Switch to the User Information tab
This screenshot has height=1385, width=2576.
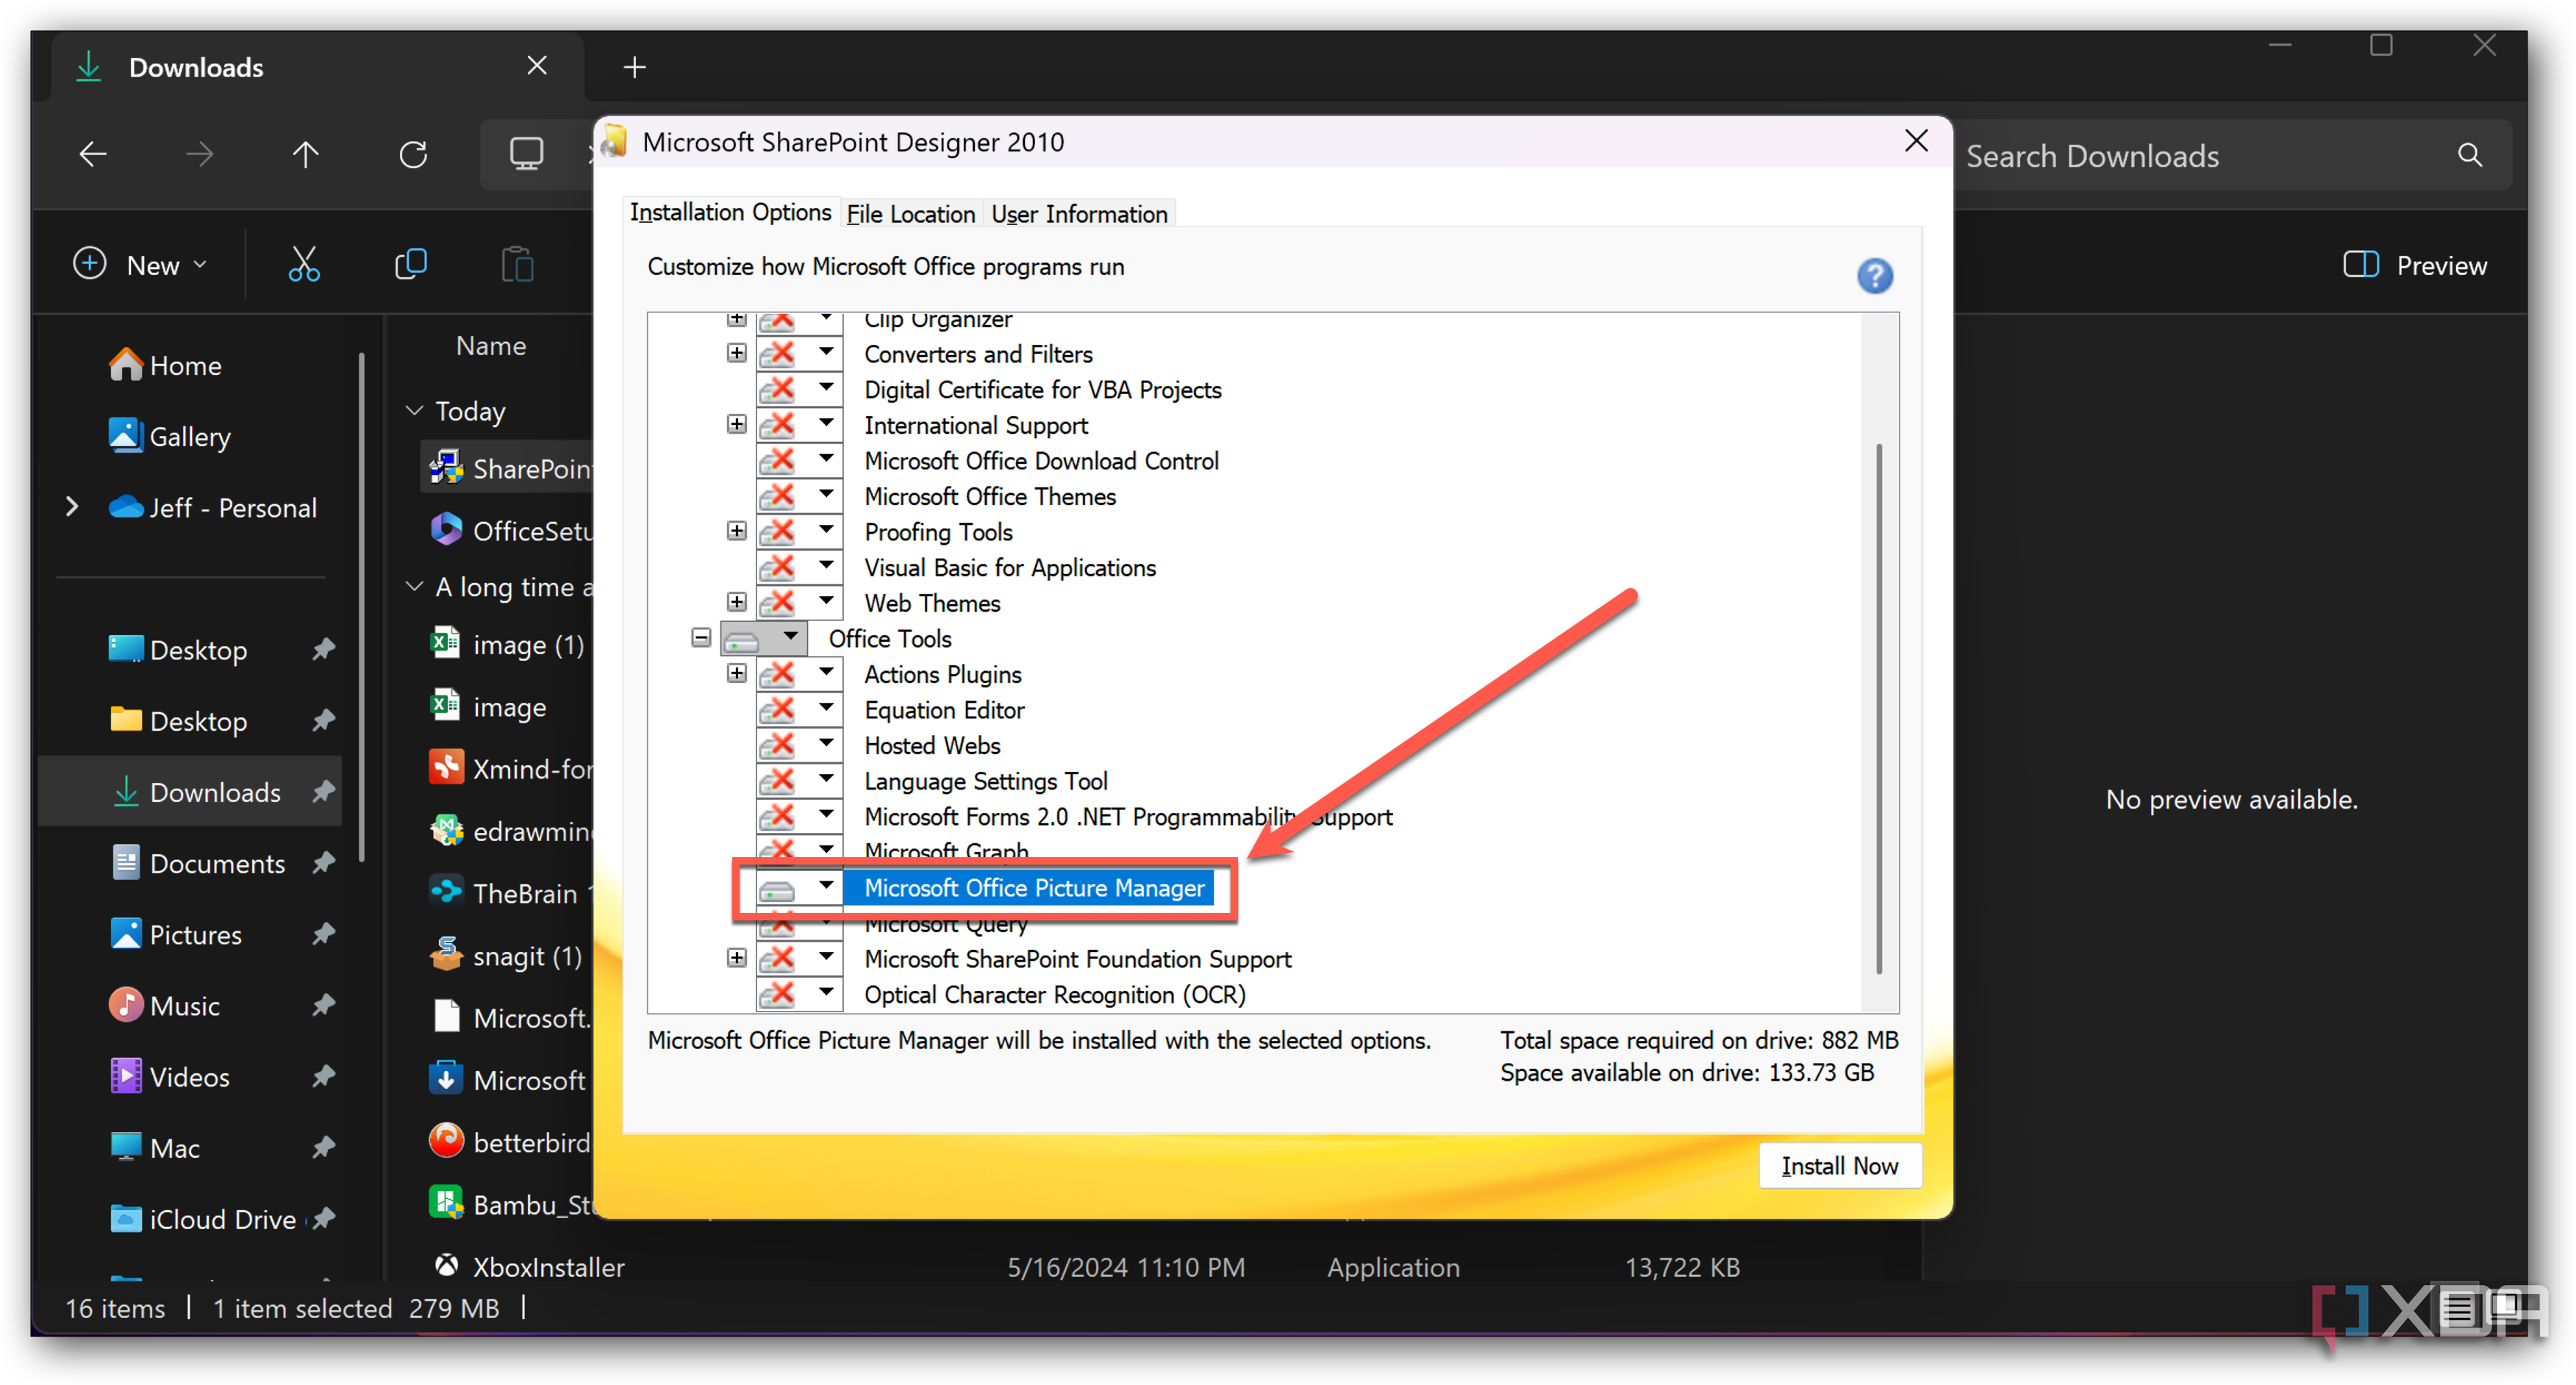[x=1079, y=213]
